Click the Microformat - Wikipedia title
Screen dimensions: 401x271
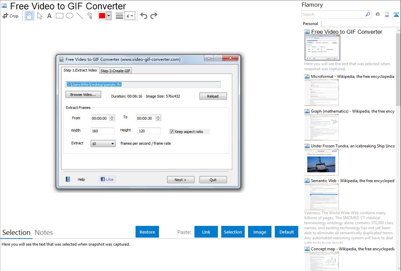click(352, 77)
